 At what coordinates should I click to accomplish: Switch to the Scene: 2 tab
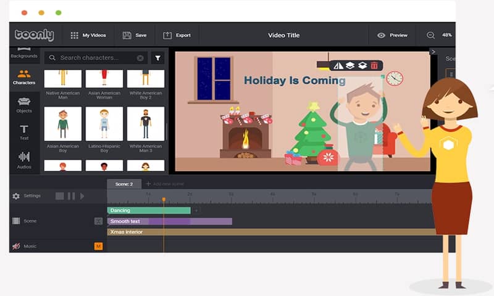pos(124,184)
